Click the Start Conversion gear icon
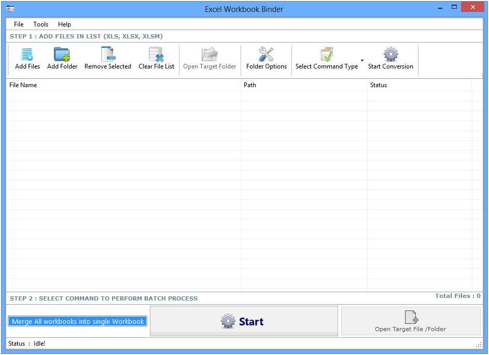The height and width of the screenshot is (355, 489). [x=390, y=54]
